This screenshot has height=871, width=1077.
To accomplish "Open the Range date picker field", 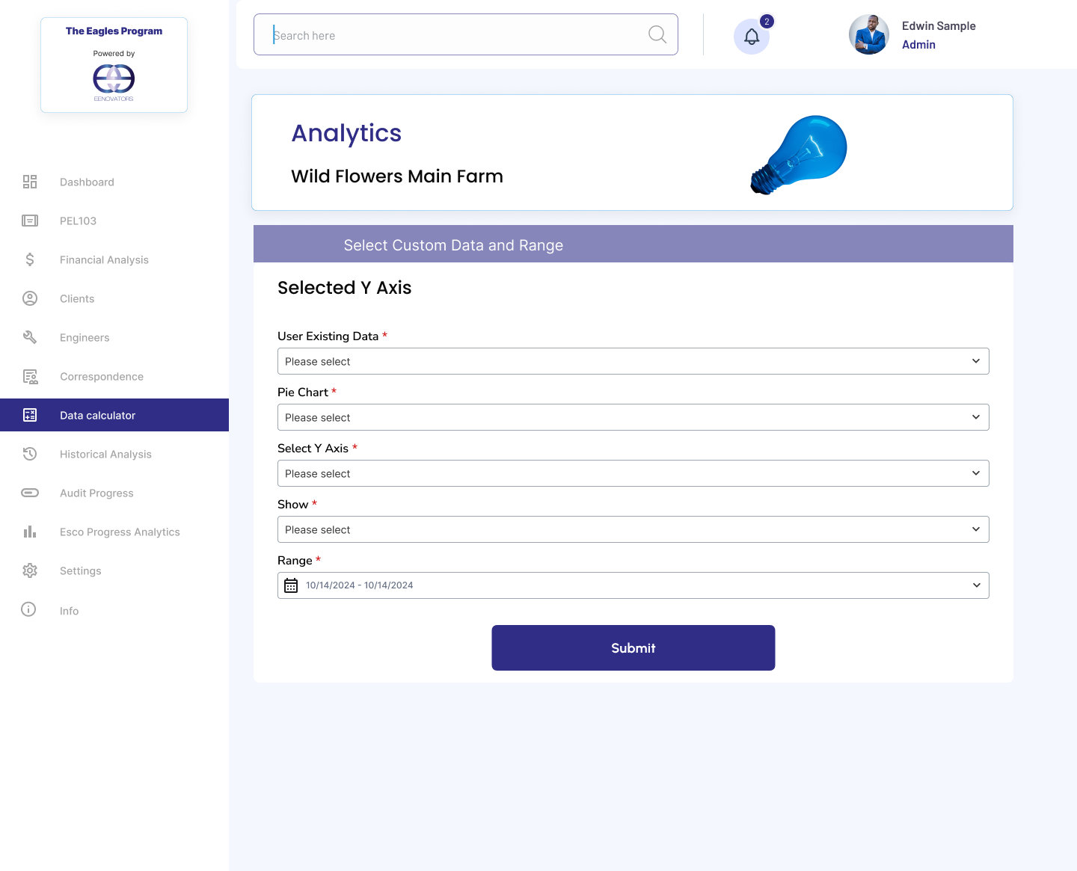I will point(633,585).
